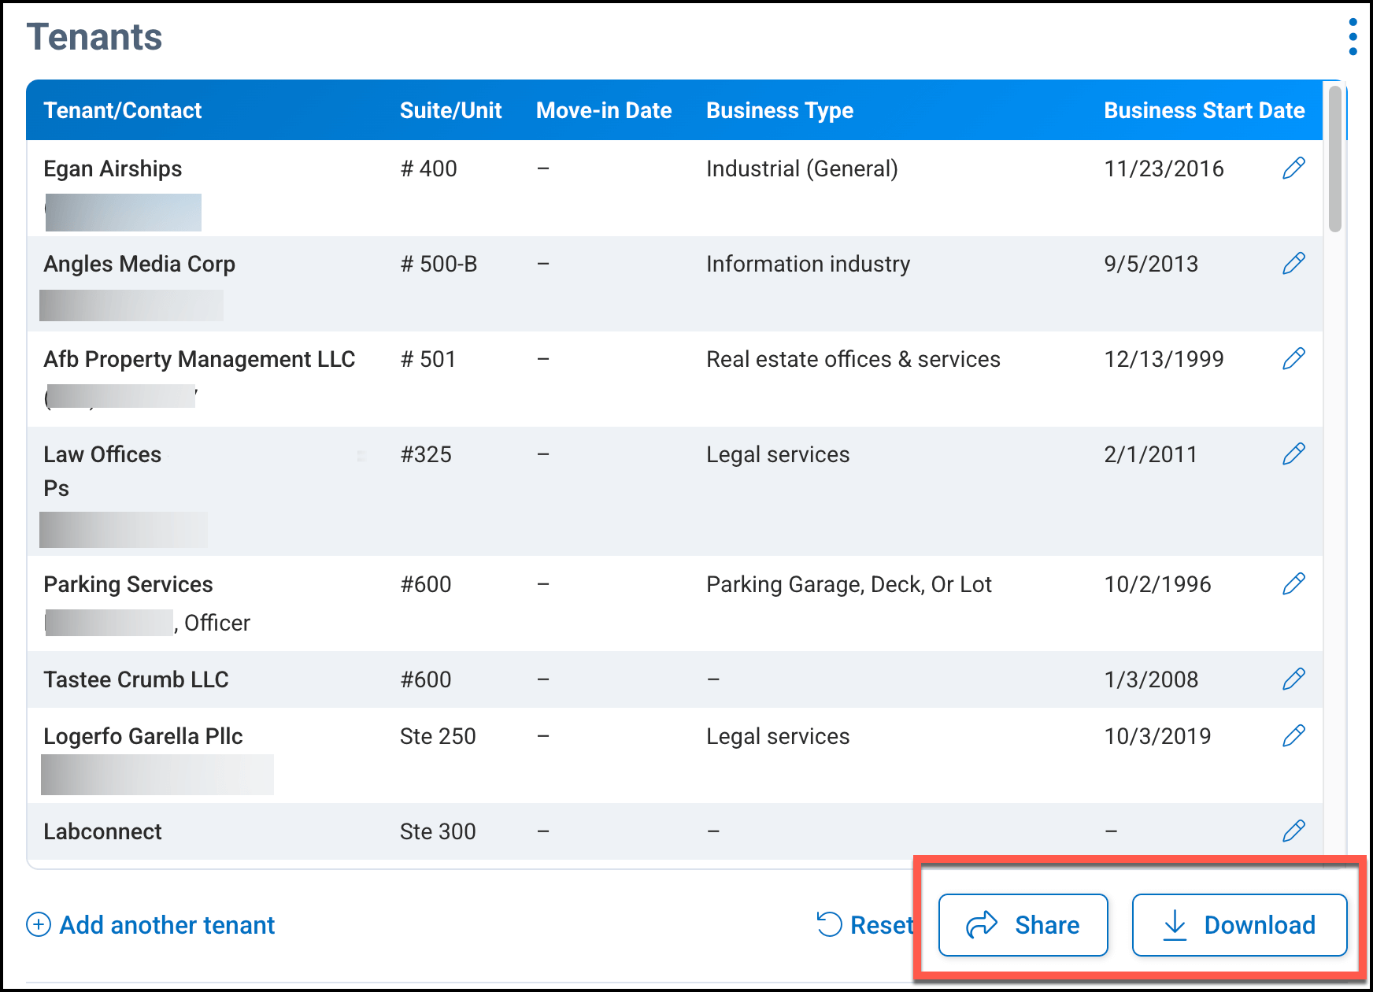This screenshot has width=1373, height=992.
Task: Click edit pencil for Tastee Crumb LLC
Action: tap(1293, 679)
